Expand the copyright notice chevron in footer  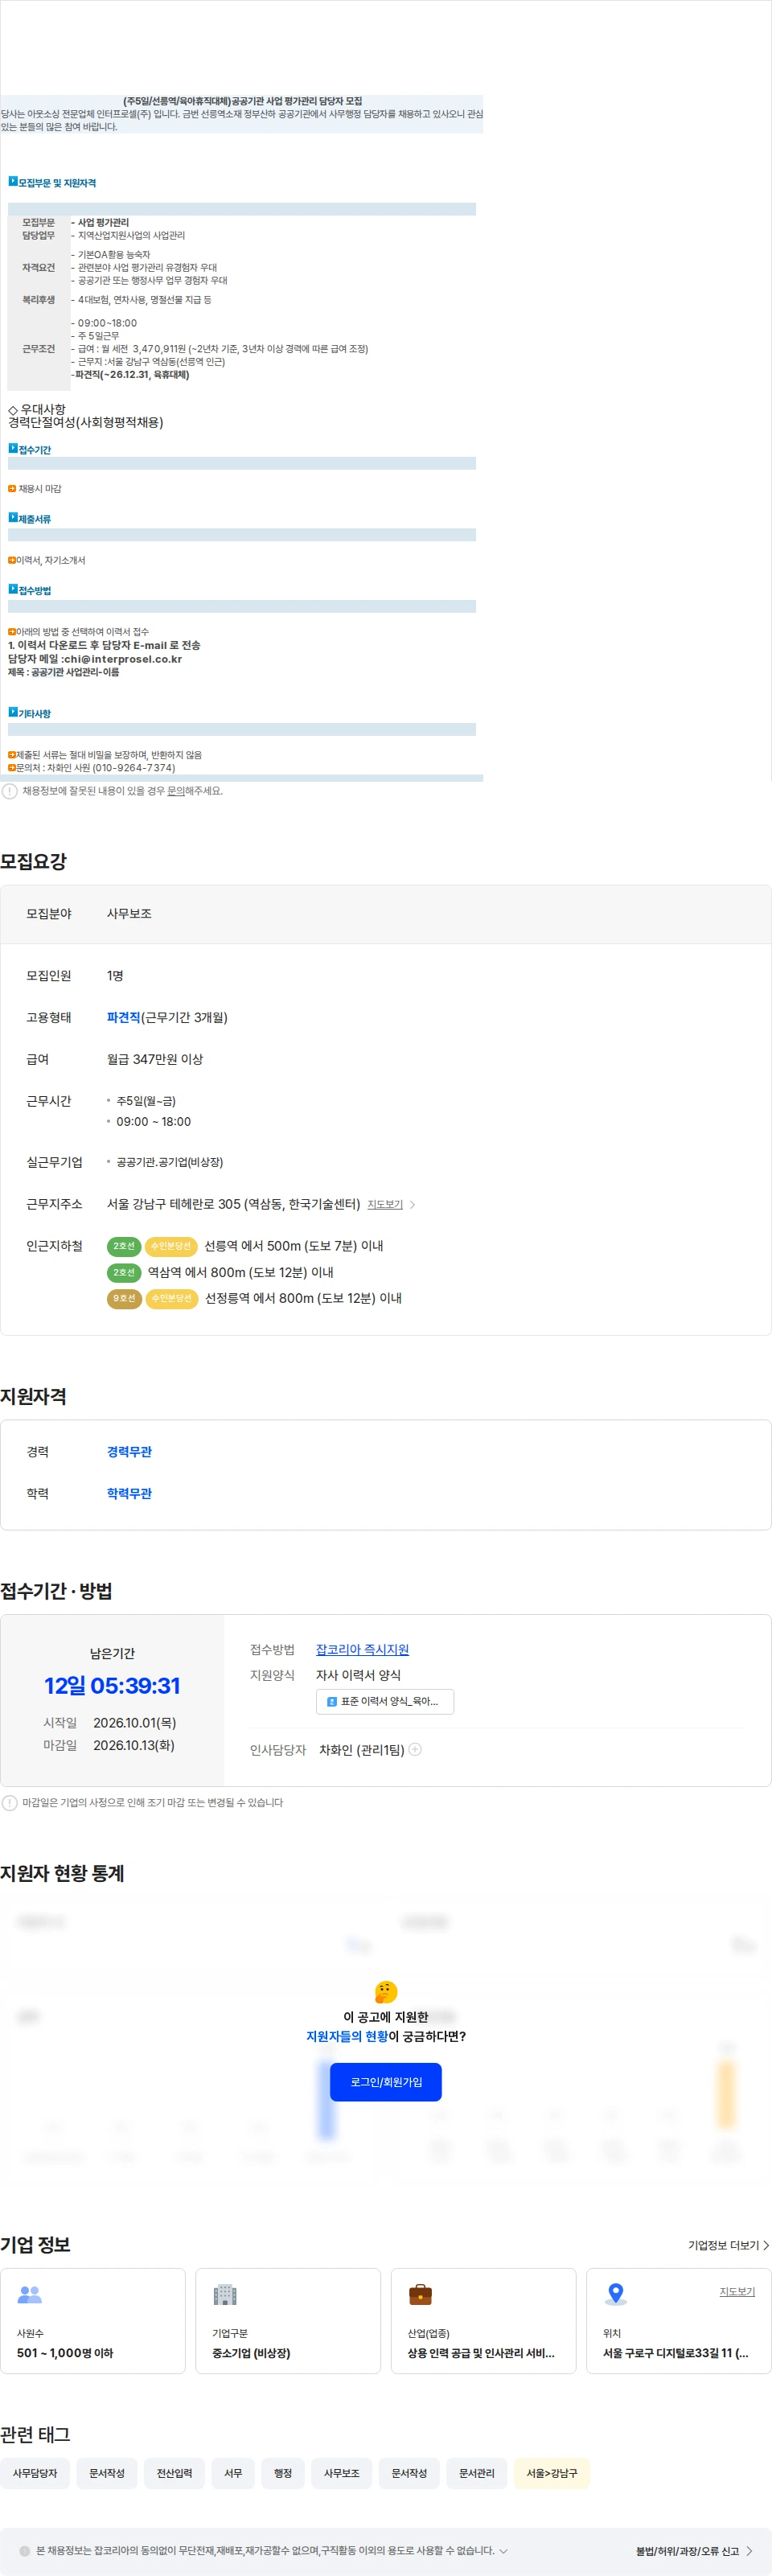(x=503, y=2551)
